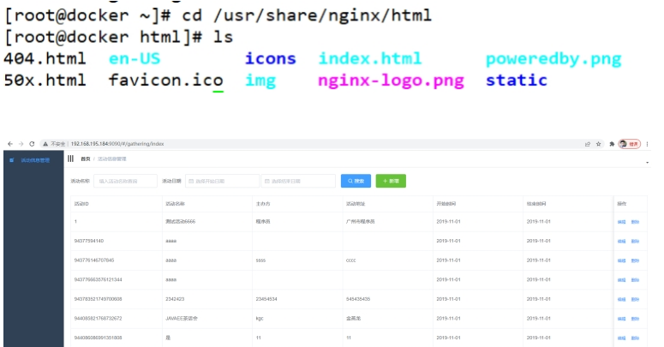Bookmark the page with the star icon

pyautogui.click(x=598, y=144)
